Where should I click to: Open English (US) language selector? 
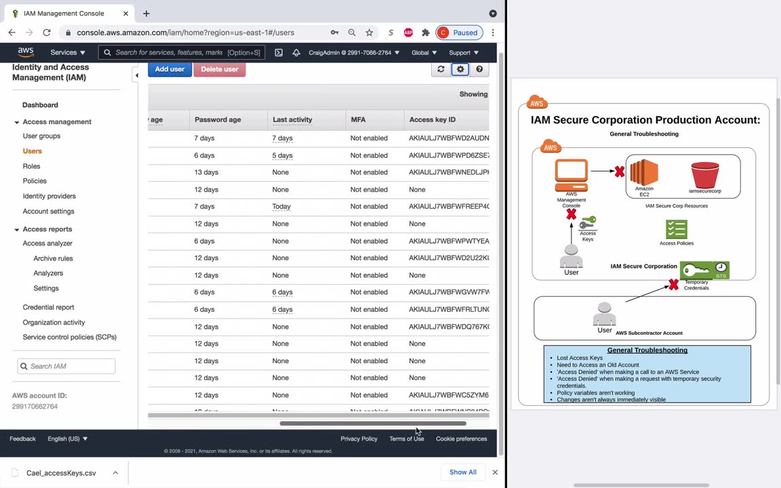(67, 439)
